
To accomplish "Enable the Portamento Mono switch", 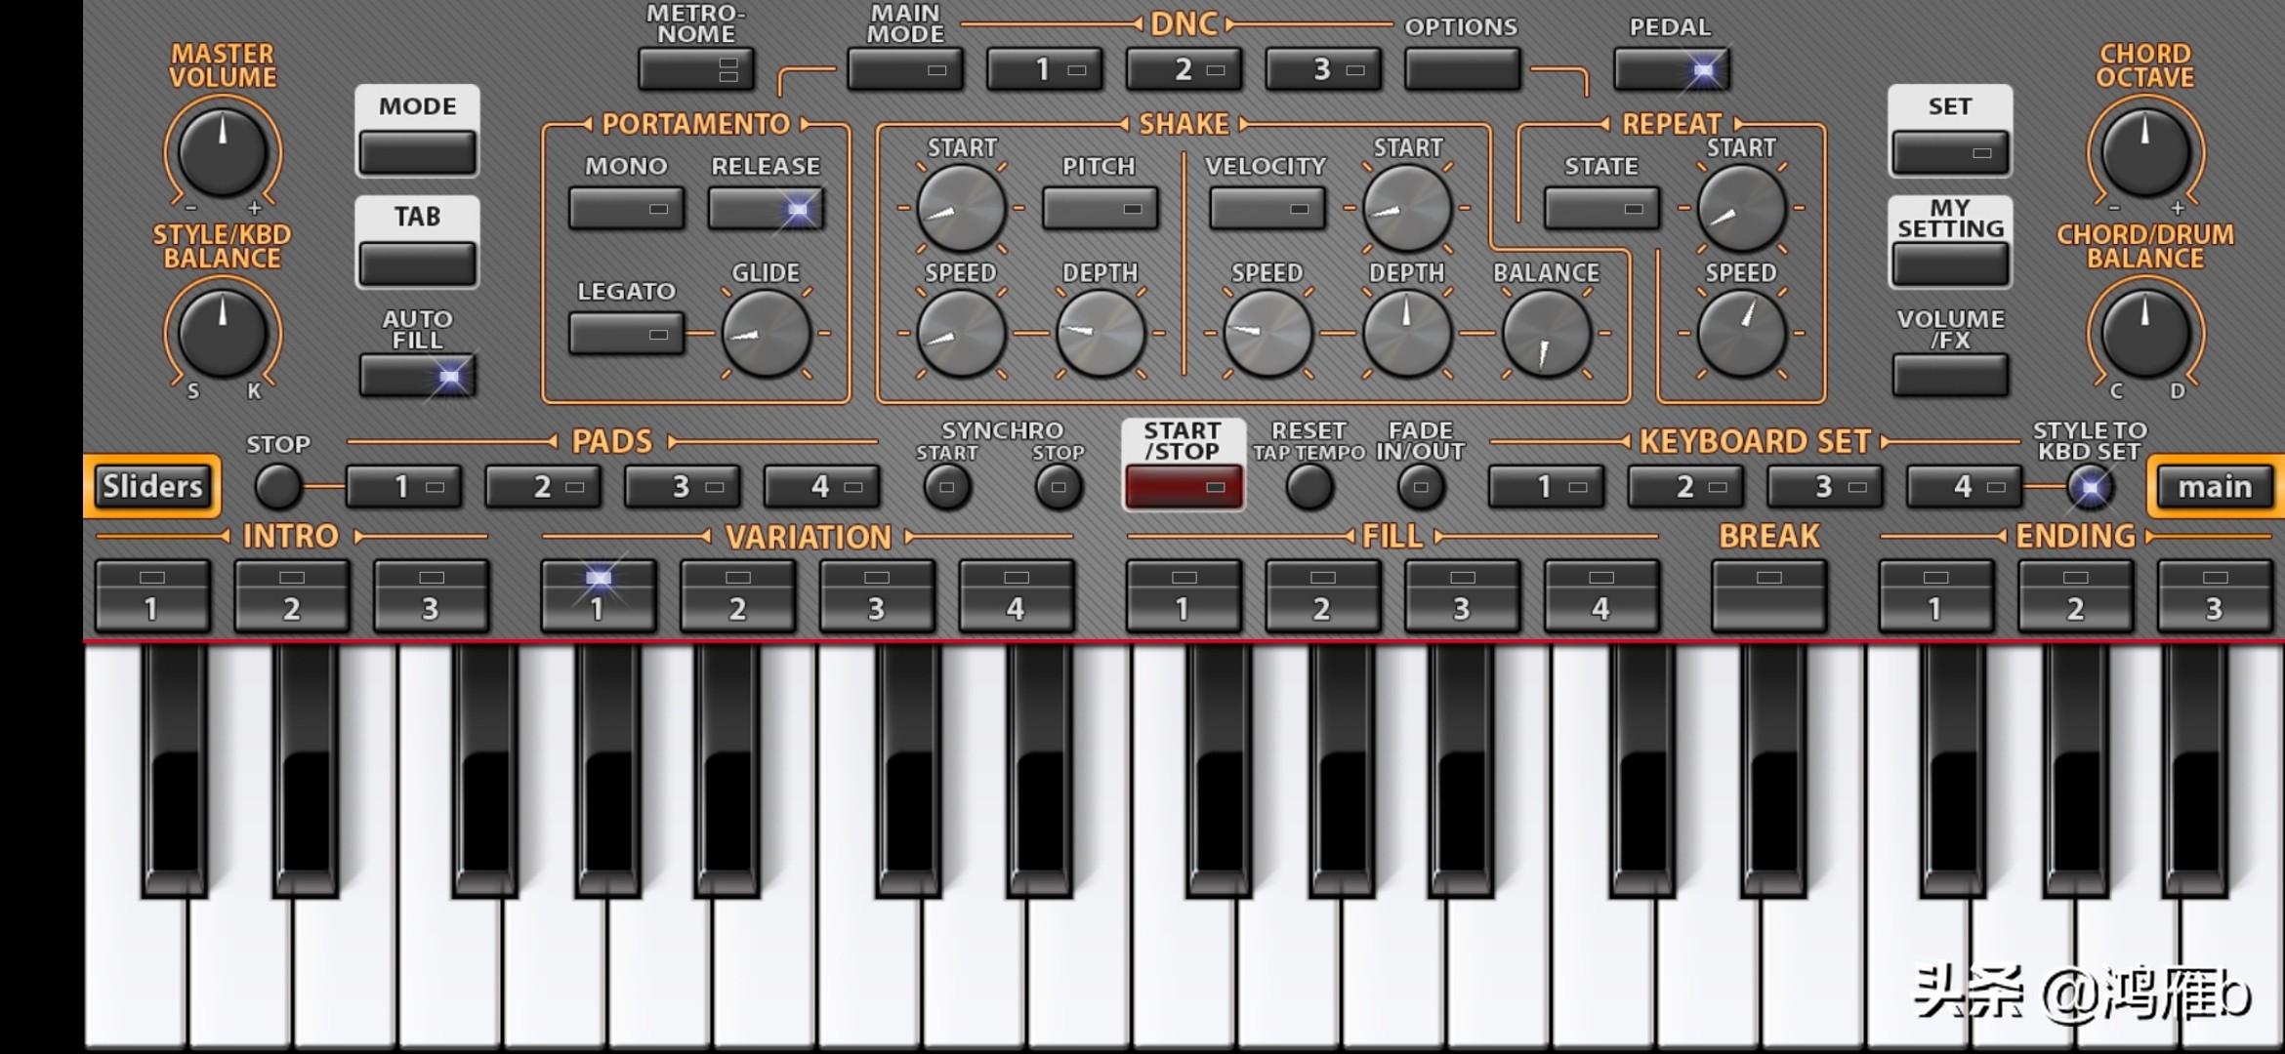I will click(626, 208).
